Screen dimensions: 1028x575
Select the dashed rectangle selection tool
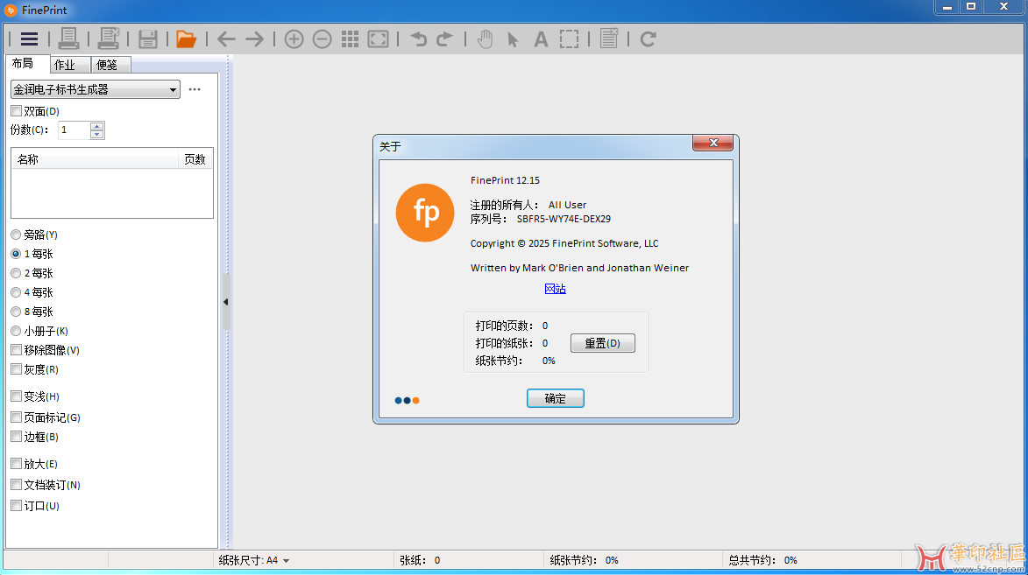click(569, 39)
